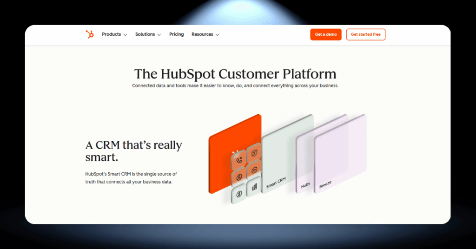Viewport: 476px width, 249px height.
Task: Click 'The HubSpot Customer Platform' heading
Action: click(x=235, y=74)
